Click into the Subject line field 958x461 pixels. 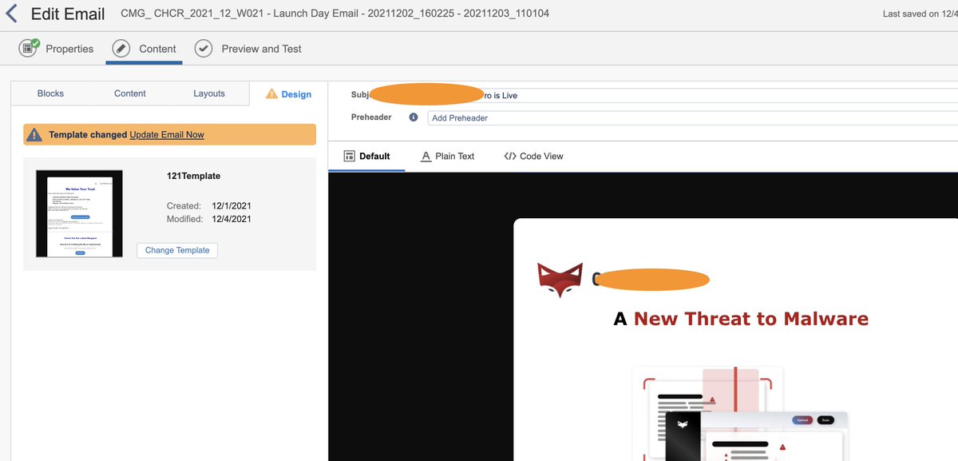(x=692, y=95)
